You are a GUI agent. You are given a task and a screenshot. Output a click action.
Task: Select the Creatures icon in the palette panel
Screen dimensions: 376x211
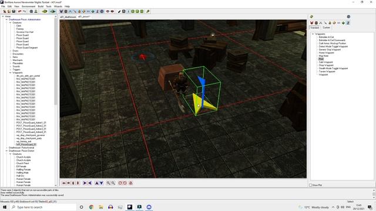tap(311, 23)
